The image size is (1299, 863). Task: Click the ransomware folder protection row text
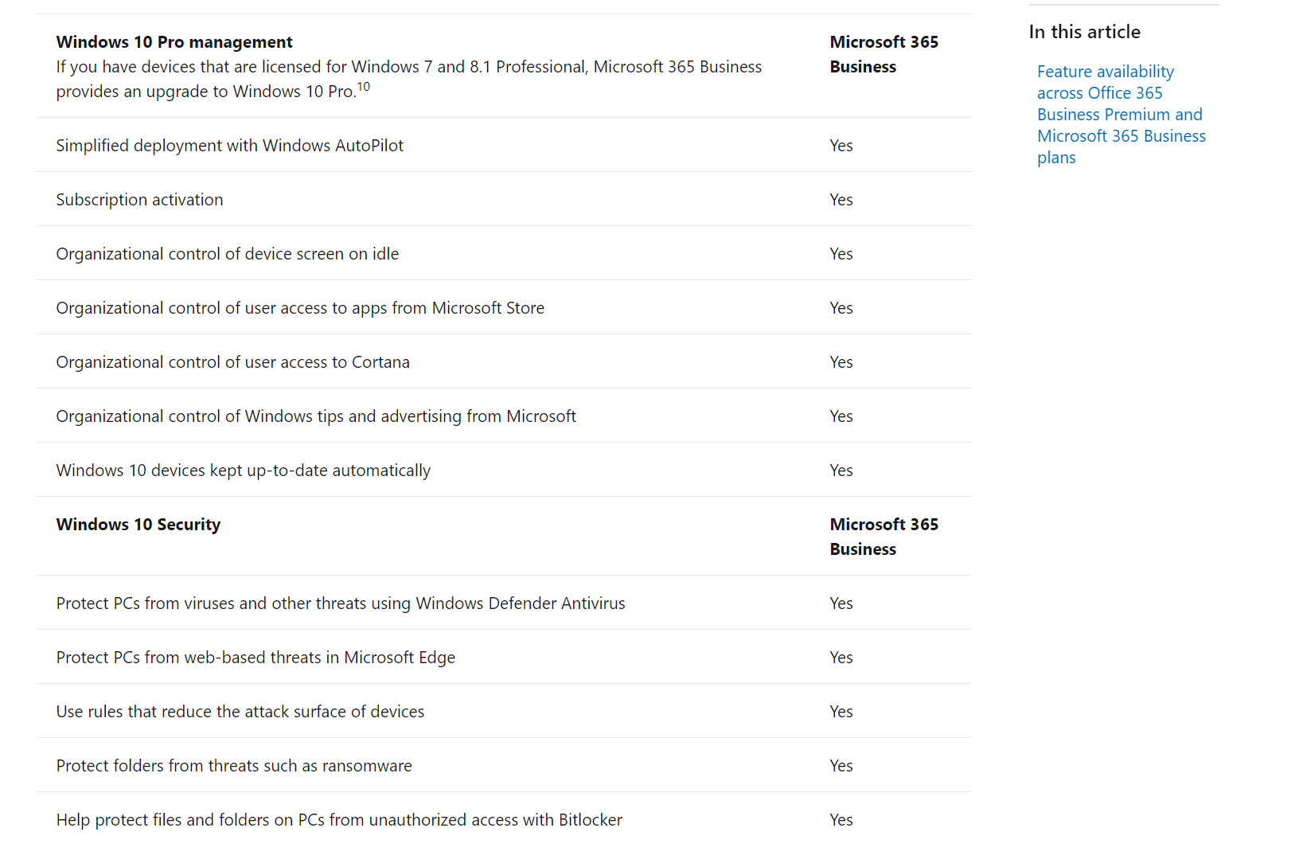pyautogui.click(x=234, y=766)
